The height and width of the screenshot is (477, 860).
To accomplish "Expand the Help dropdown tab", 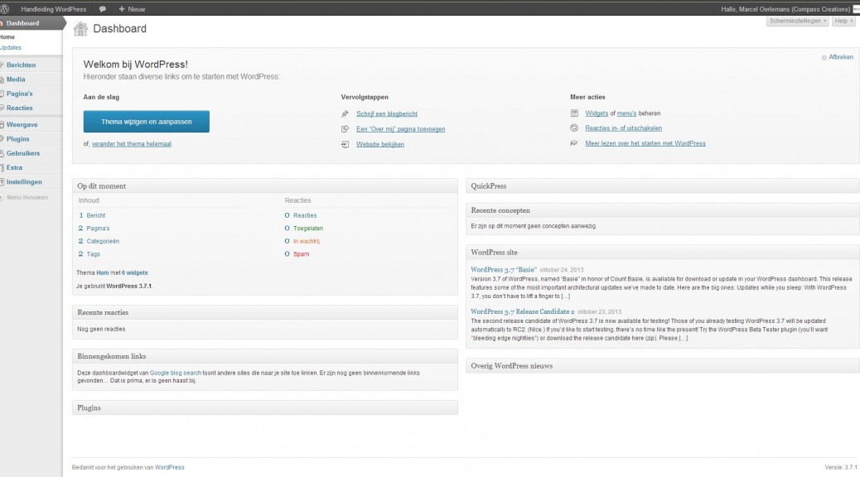I will tap(843, 21).
